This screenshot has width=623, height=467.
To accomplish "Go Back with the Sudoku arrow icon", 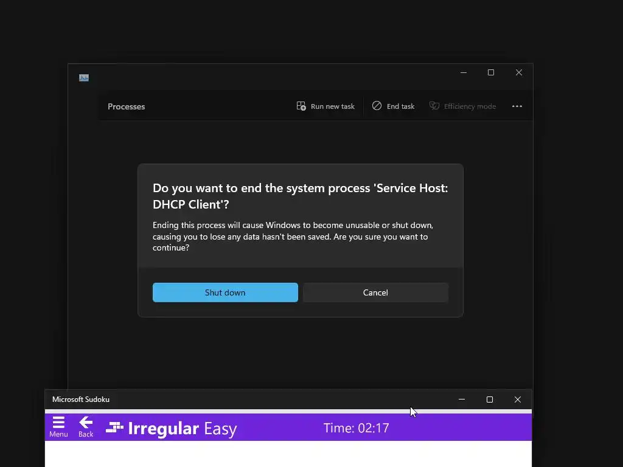I will 86,427.
